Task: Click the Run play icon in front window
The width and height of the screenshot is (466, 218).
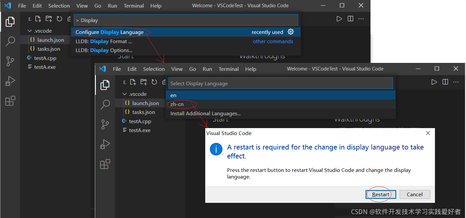Action: [434, 82]
